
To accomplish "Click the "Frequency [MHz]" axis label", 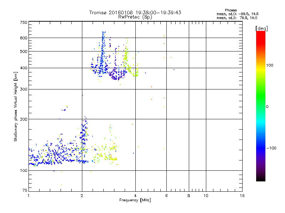I will tap(135, 200).
